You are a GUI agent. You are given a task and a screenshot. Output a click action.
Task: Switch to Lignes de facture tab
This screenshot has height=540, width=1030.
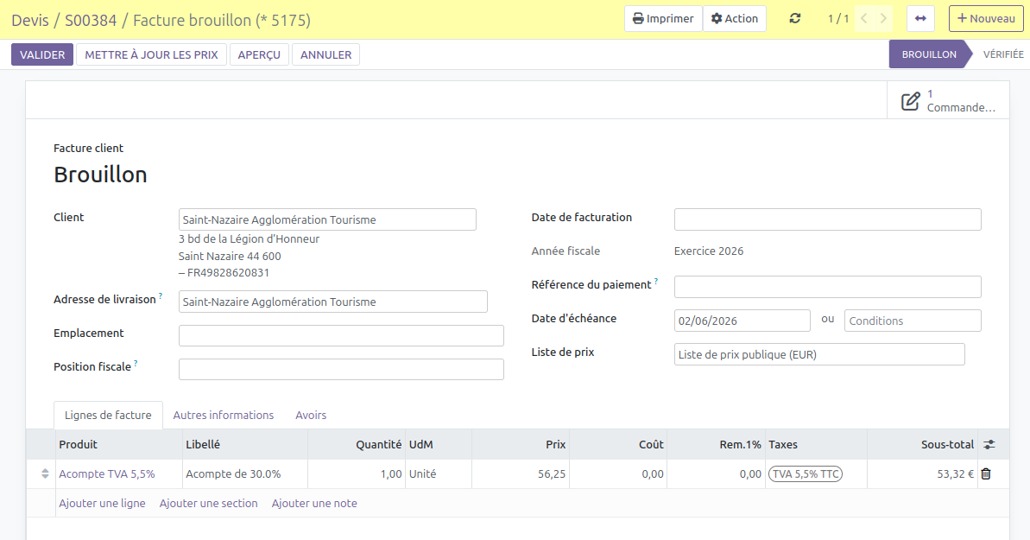coord(108,415)
